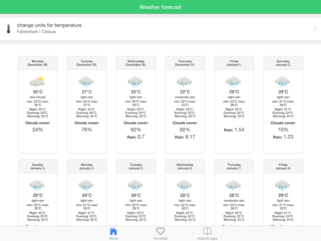Select the Favorites tab label

[161, 239]
